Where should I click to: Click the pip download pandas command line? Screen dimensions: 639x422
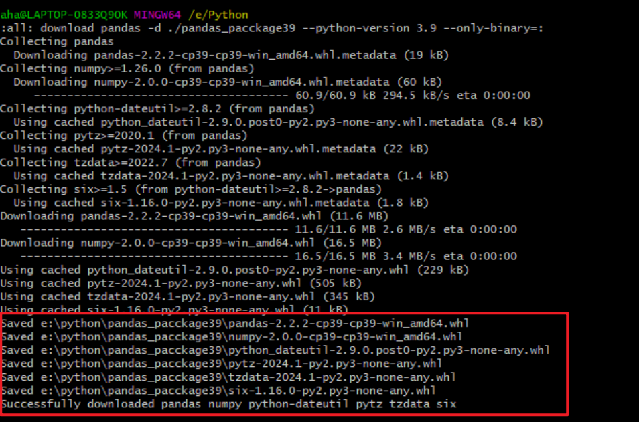[x=272, y=29]
